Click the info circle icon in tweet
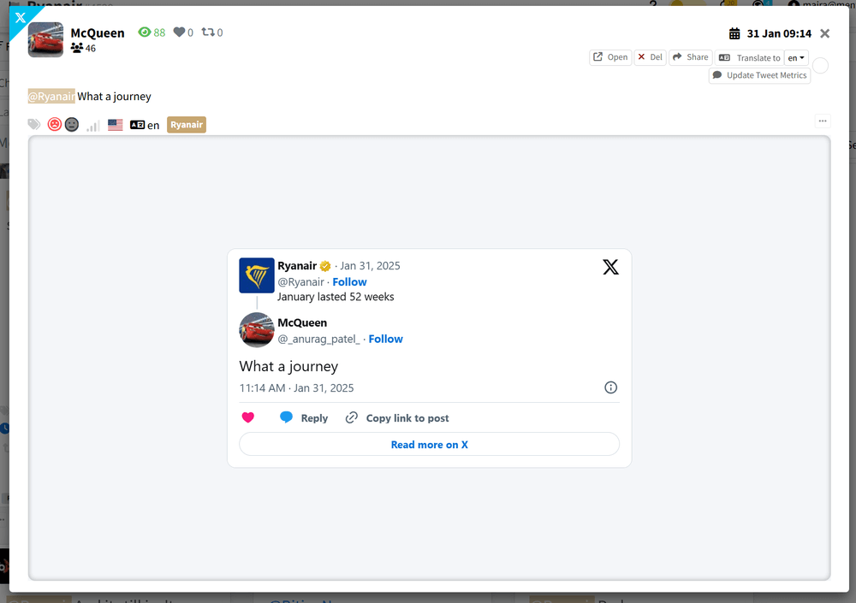 pos(610,387)
